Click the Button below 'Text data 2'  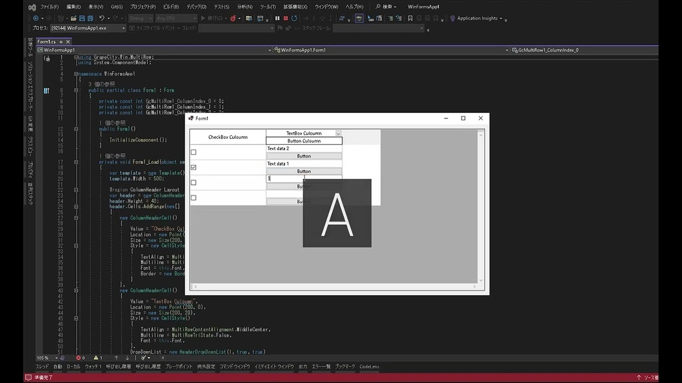coord(304,156)
